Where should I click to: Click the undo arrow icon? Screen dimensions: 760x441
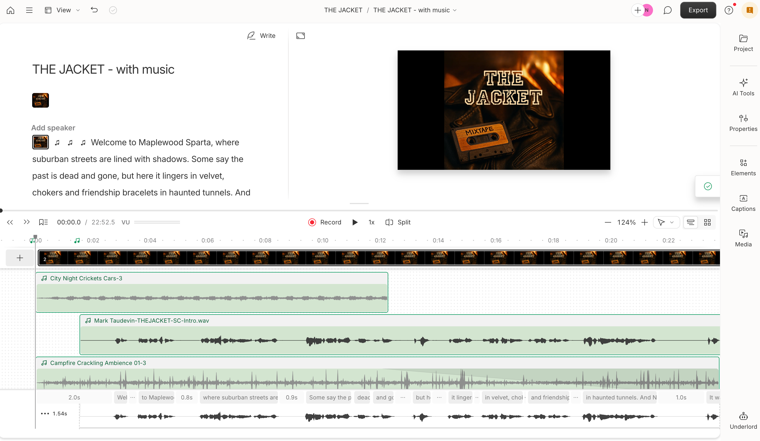[94, 10]
